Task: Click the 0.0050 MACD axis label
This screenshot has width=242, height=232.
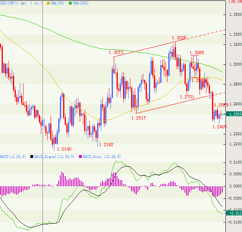Action: (236, 174)
